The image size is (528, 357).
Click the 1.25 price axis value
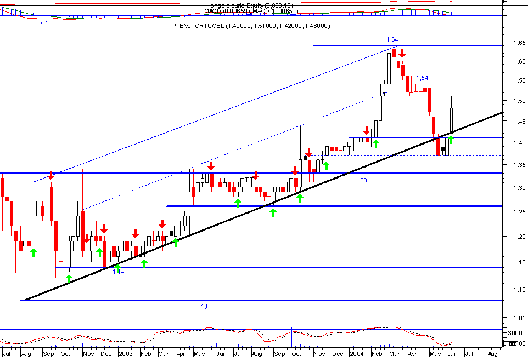pyautogui.click(x=519, y=212)
